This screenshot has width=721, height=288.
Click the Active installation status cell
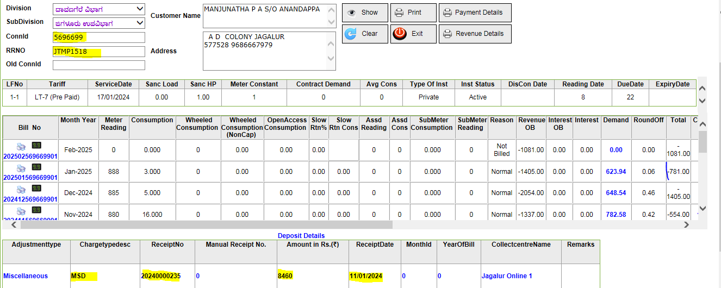[x=478, y=97]
